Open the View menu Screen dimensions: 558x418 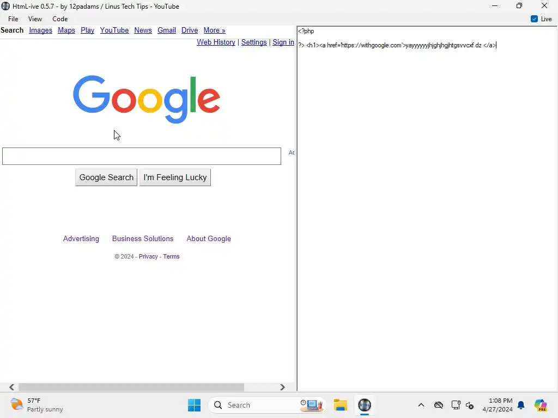pyautogui.click(x=35, y=19)
